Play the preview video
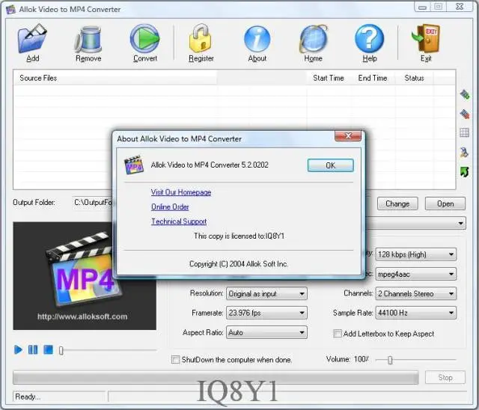Screen dimensions: 479x410 point(18,349)
